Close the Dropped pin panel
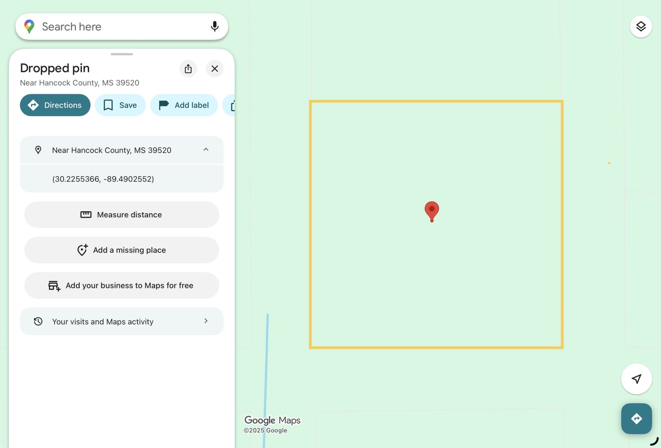This screenshot has height=448, width=661. 215,68
